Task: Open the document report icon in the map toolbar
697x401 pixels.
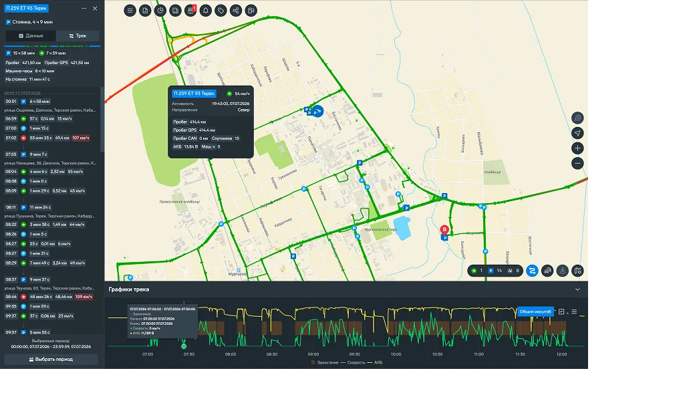Action: 145,11
